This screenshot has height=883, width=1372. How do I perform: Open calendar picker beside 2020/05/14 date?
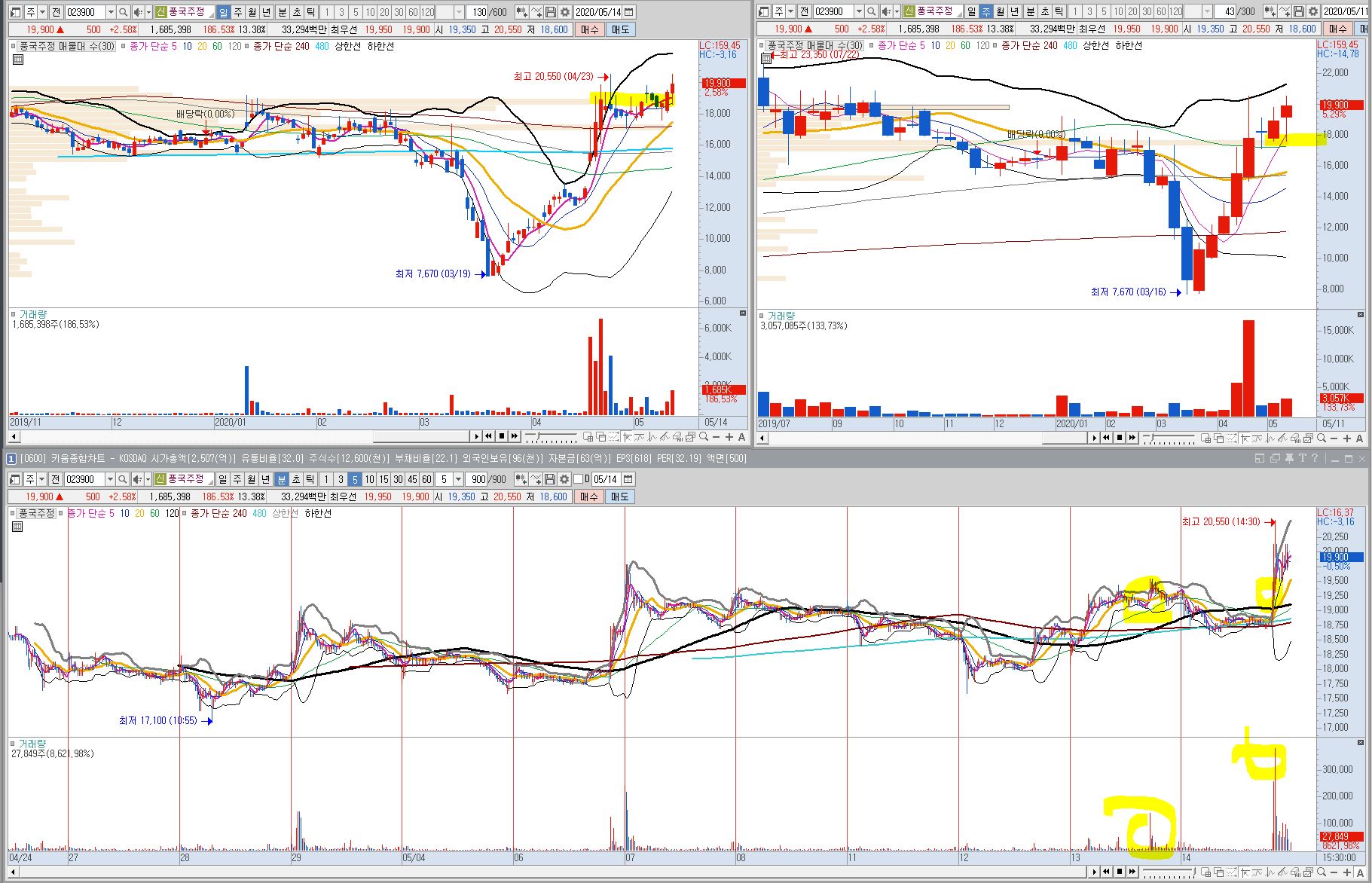click(629, 12)
